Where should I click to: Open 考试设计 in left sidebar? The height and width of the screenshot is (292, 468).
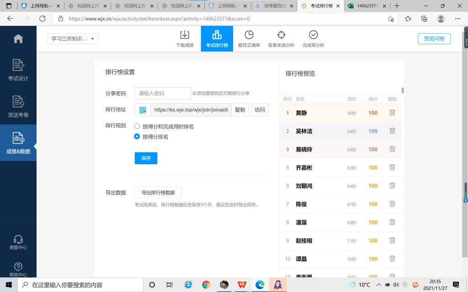(x=18, y=70)
